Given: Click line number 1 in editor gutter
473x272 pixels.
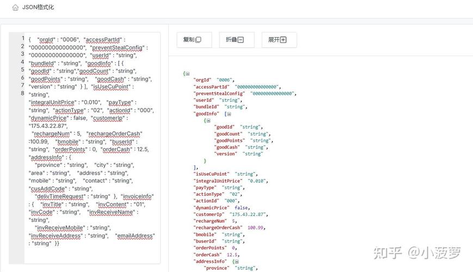Looking at the screenshot, I should point(23,38).
